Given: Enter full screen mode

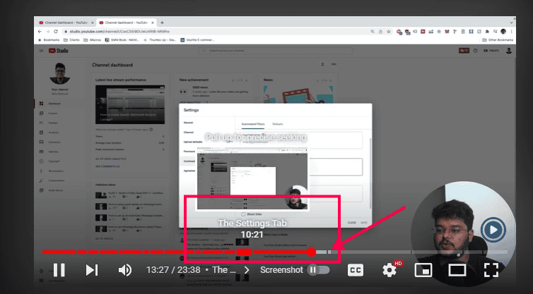Looking at the screenshot, I should pos(491,270).
